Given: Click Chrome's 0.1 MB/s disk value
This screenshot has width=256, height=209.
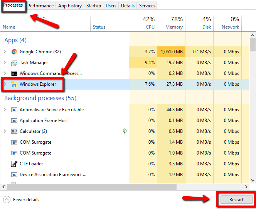Looking at the screenshot, I should 202,52.
